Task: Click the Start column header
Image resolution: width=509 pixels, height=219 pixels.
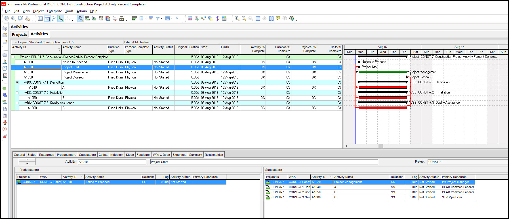Action: (210, 49)
